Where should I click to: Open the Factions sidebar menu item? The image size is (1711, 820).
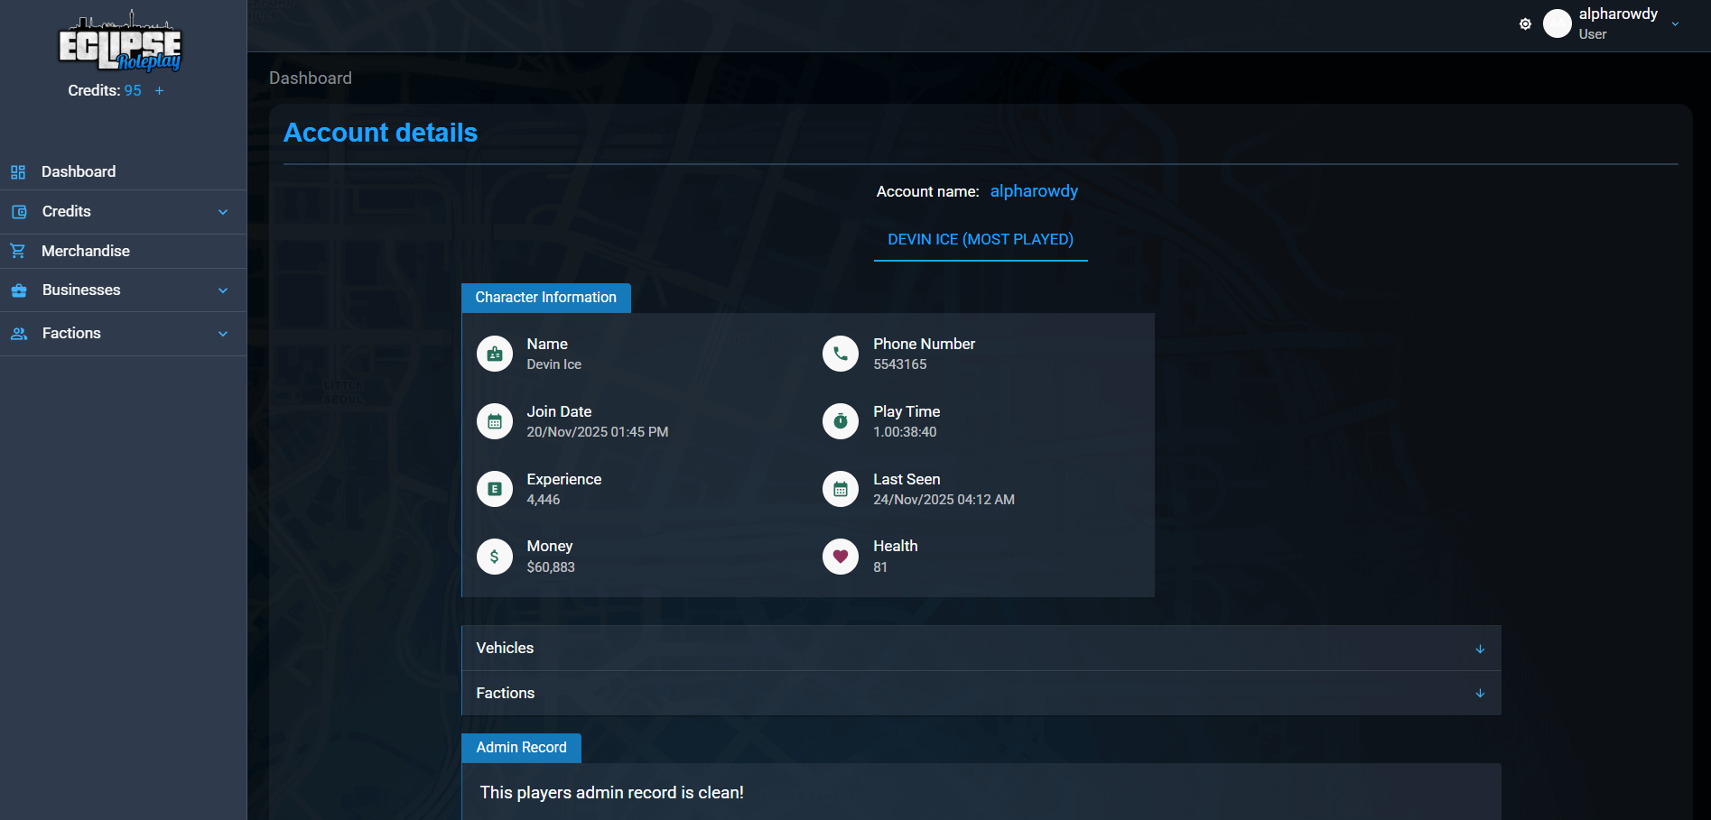123,334
